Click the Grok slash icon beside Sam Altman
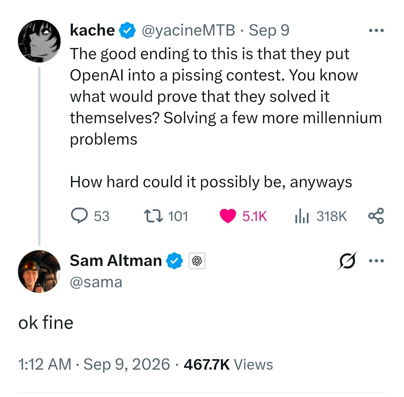Screen dimensions: 404x397 click(x=347, y=261)
